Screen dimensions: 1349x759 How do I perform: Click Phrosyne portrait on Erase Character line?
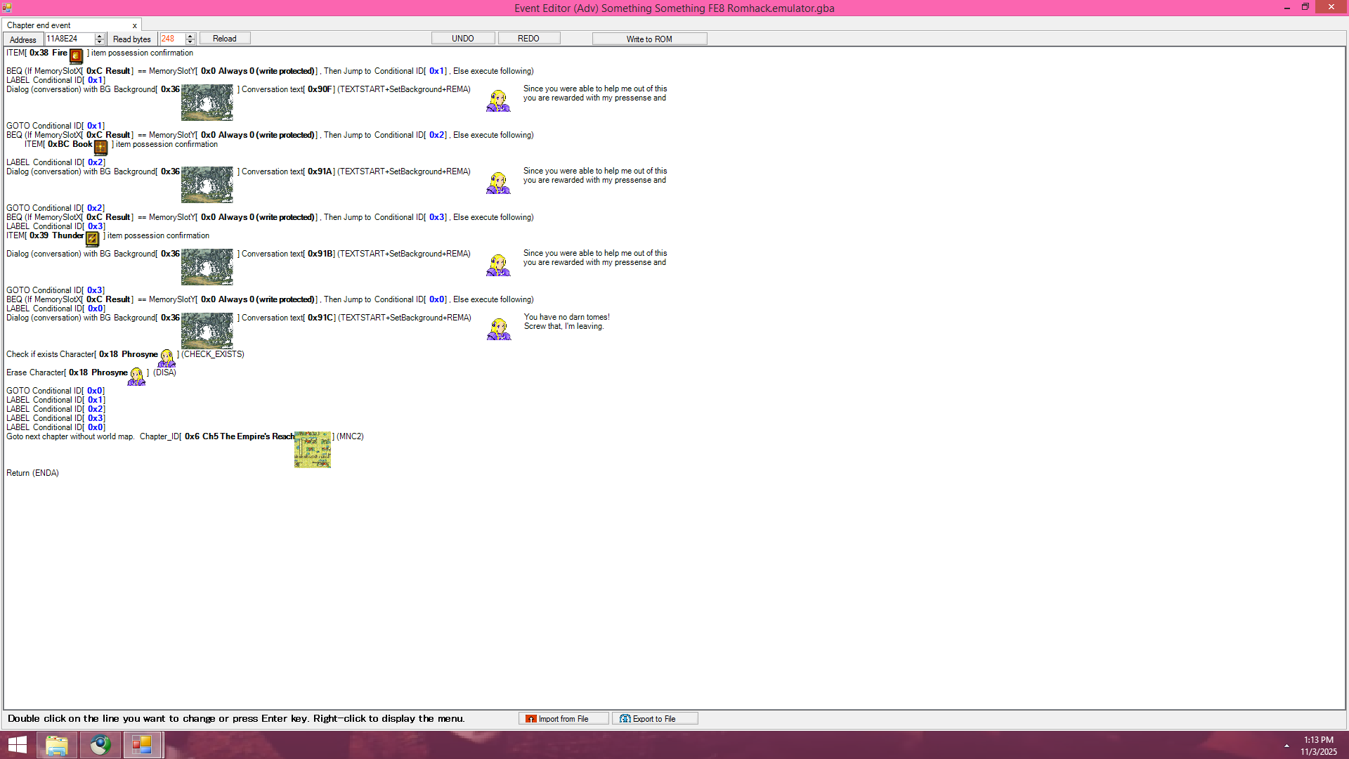(136, 376)
